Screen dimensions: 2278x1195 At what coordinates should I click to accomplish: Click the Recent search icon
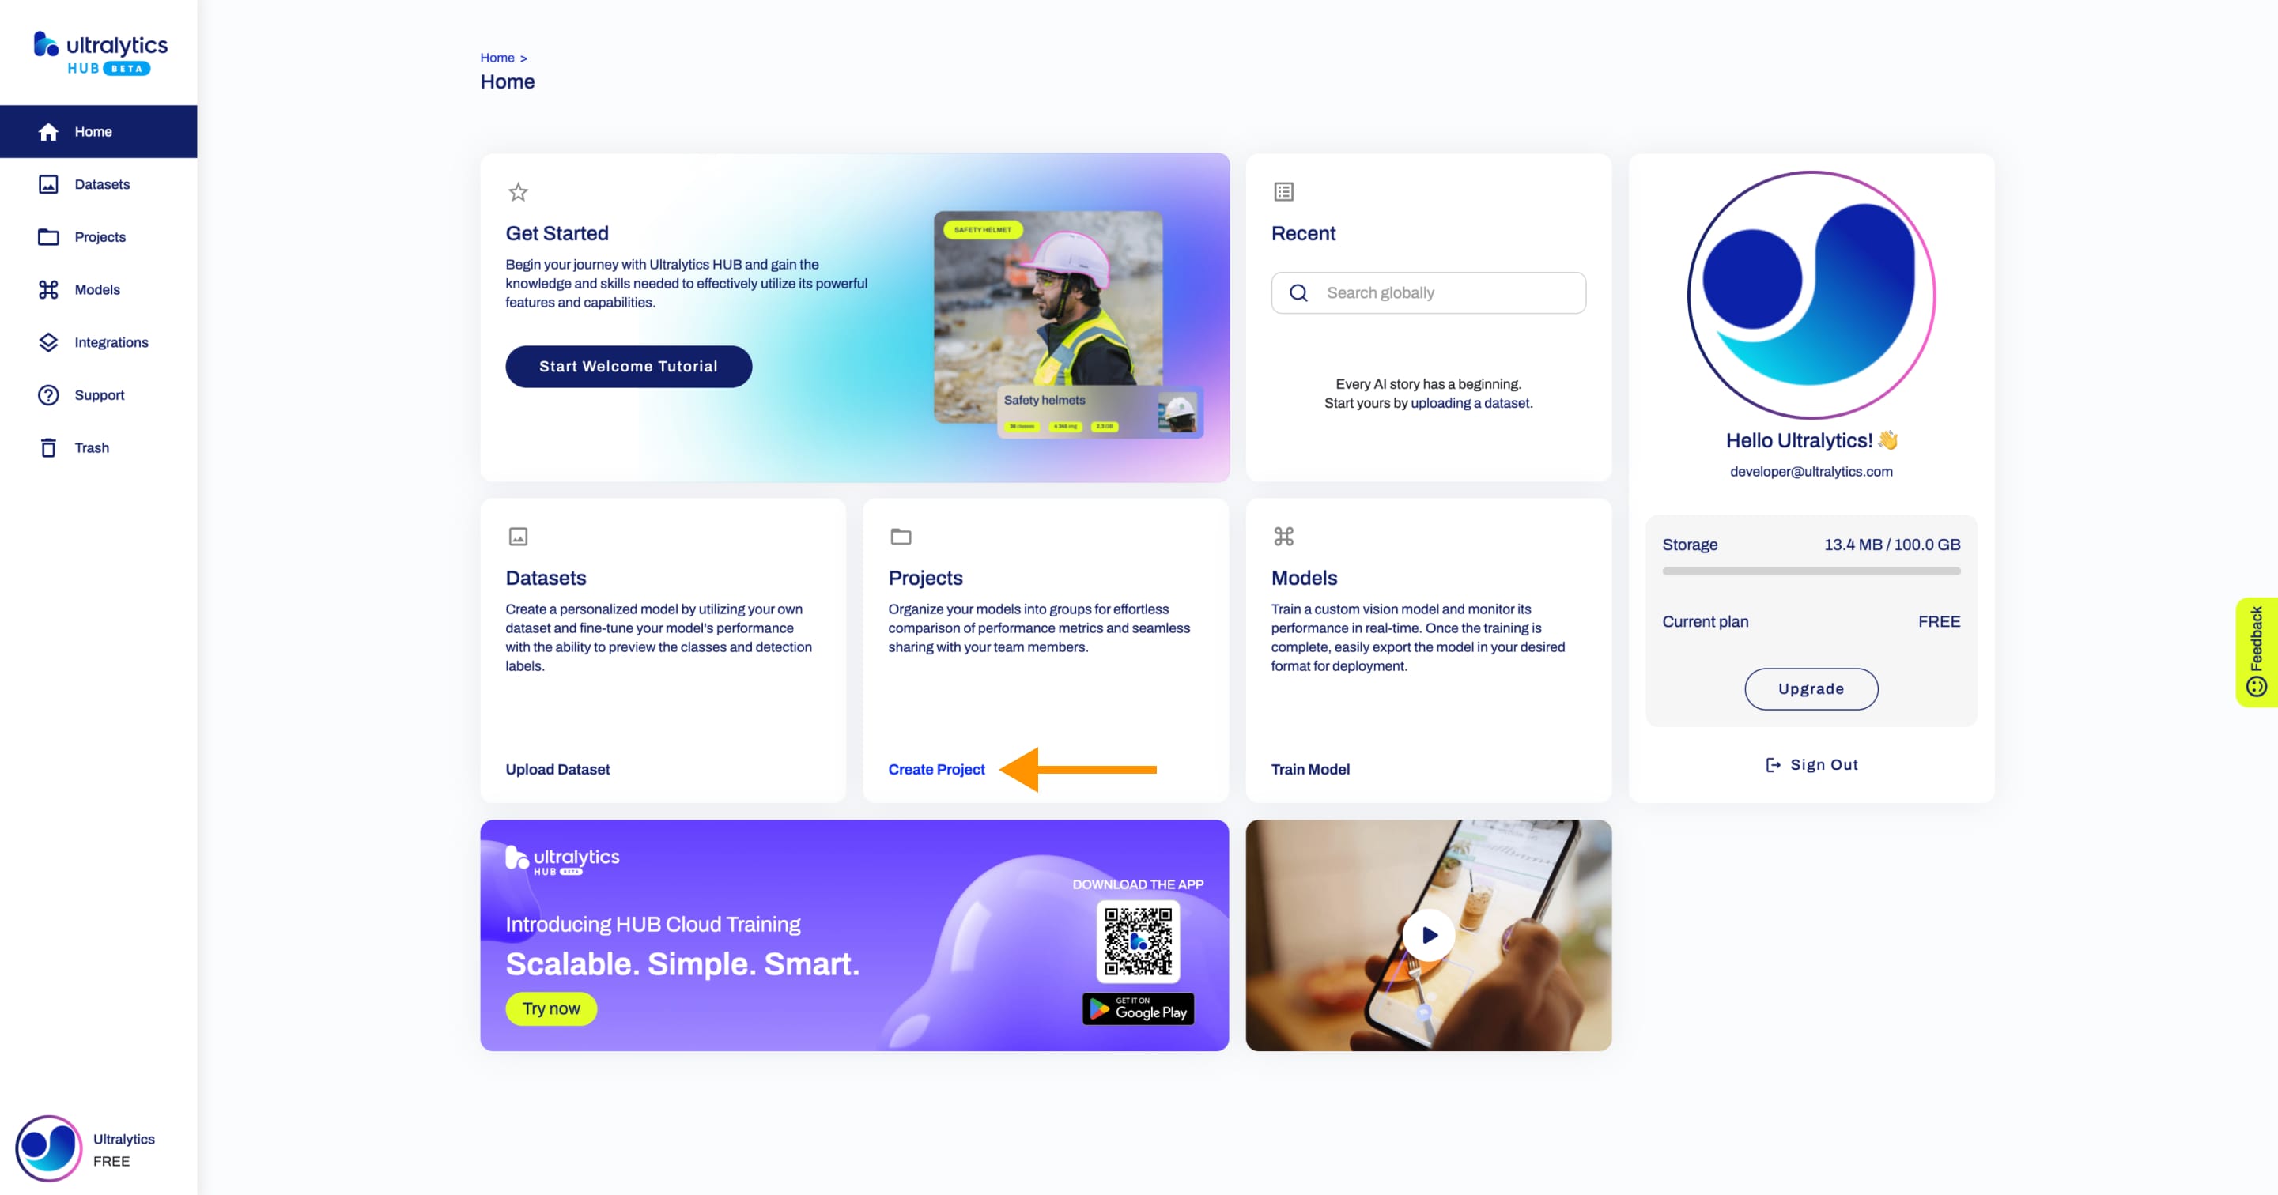(x=1298, y=292)
